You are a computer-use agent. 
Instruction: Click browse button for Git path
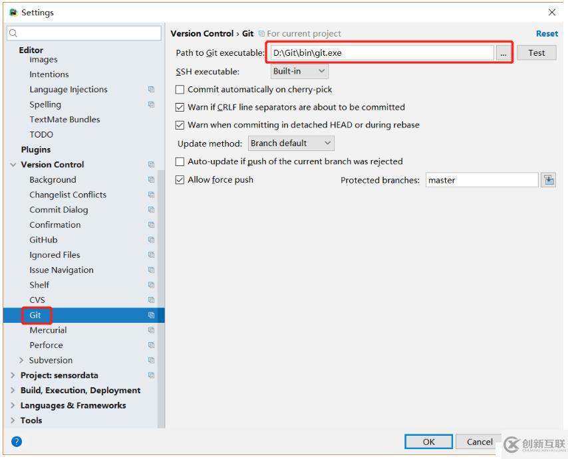[x=503, y=53]
